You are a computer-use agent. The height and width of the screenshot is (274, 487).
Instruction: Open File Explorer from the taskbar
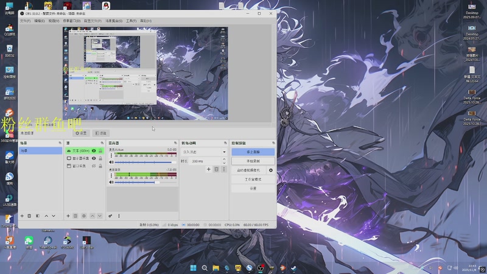point(215,268)
